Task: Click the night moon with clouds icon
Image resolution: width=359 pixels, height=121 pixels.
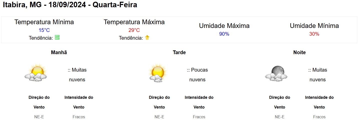Action: click(x=276, y=73)
